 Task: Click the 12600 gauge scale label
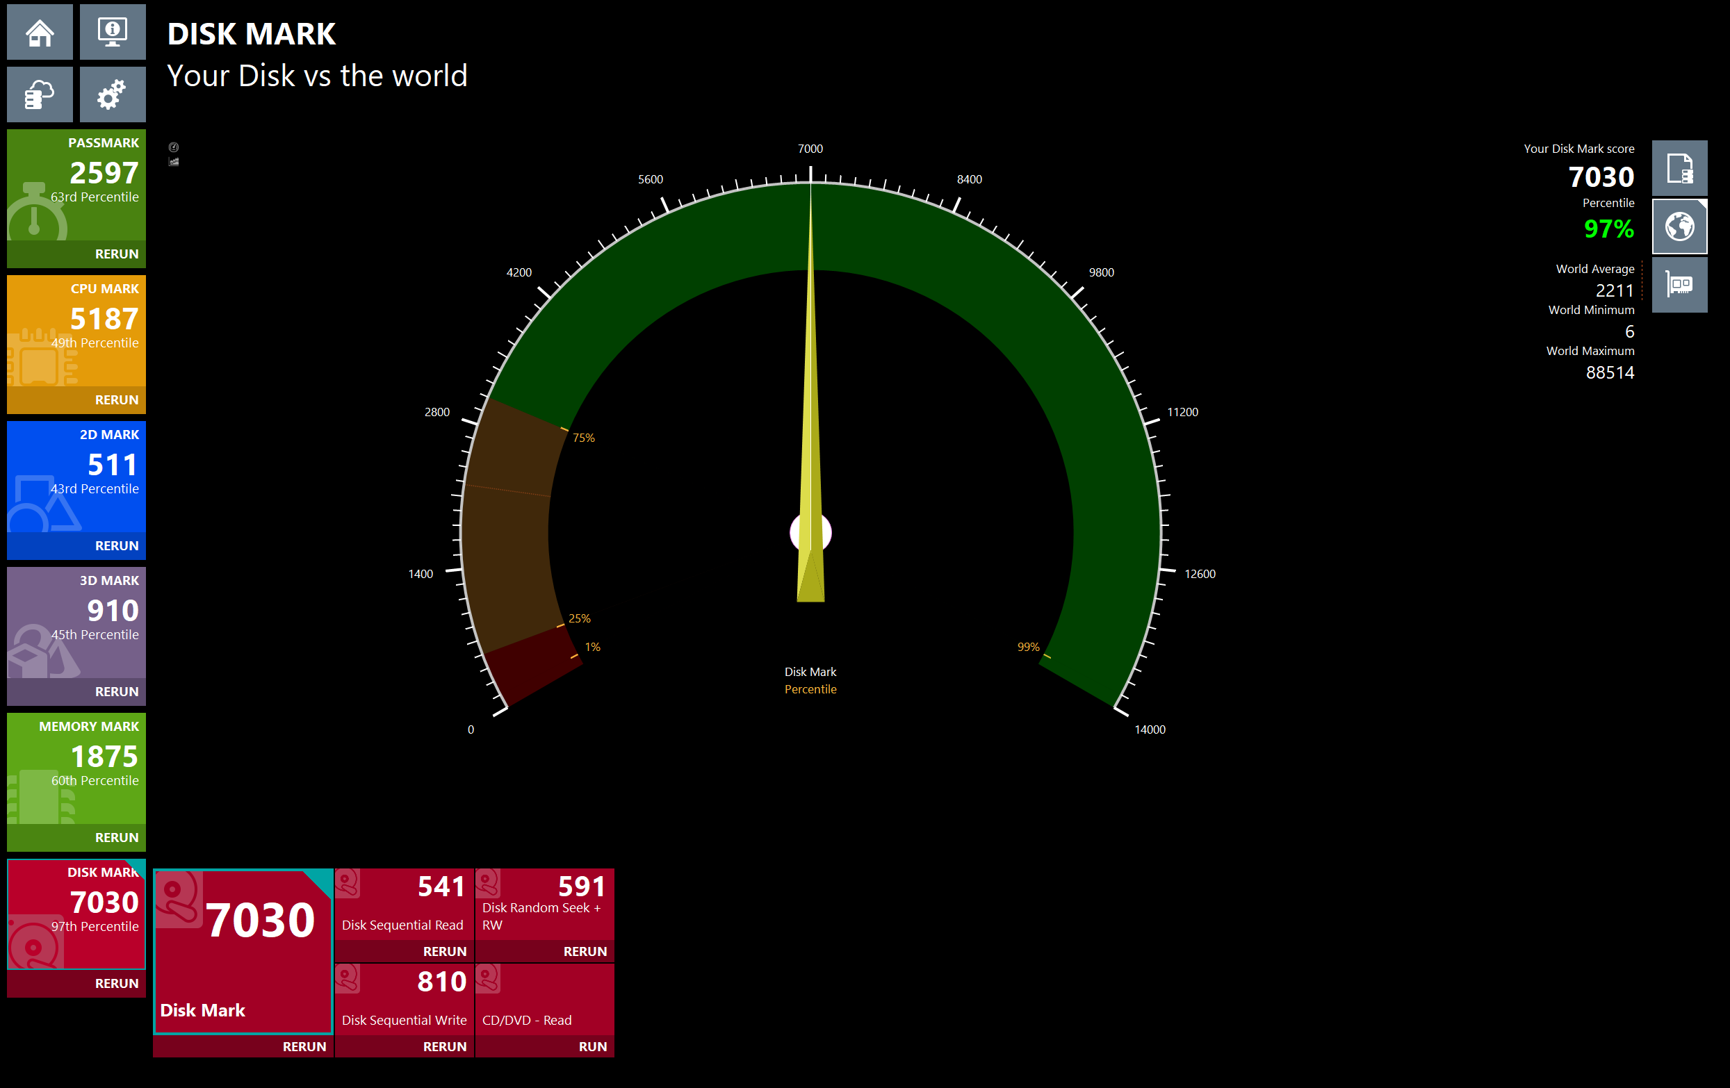tap(1200, 574)
